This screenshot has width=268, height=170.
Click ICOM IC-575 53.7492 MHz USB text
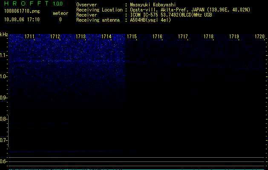click(x=171, y=15)
